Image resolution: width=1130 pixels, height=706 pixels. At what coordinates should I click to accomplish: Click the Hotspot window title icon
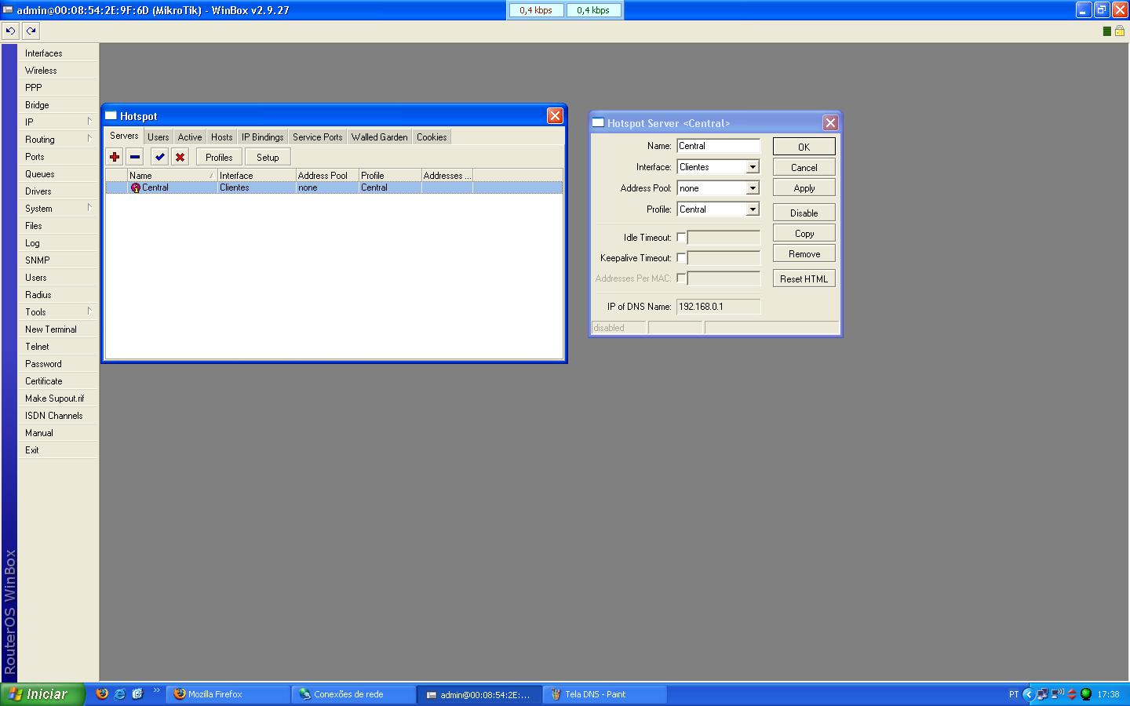pos(111,116)
